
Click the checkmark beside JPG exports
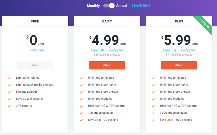9,106
